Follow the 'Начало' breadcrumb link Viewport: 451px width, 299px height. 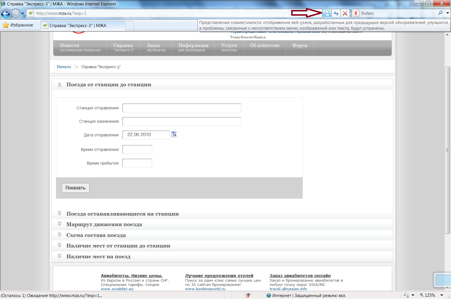pos(64,67)
